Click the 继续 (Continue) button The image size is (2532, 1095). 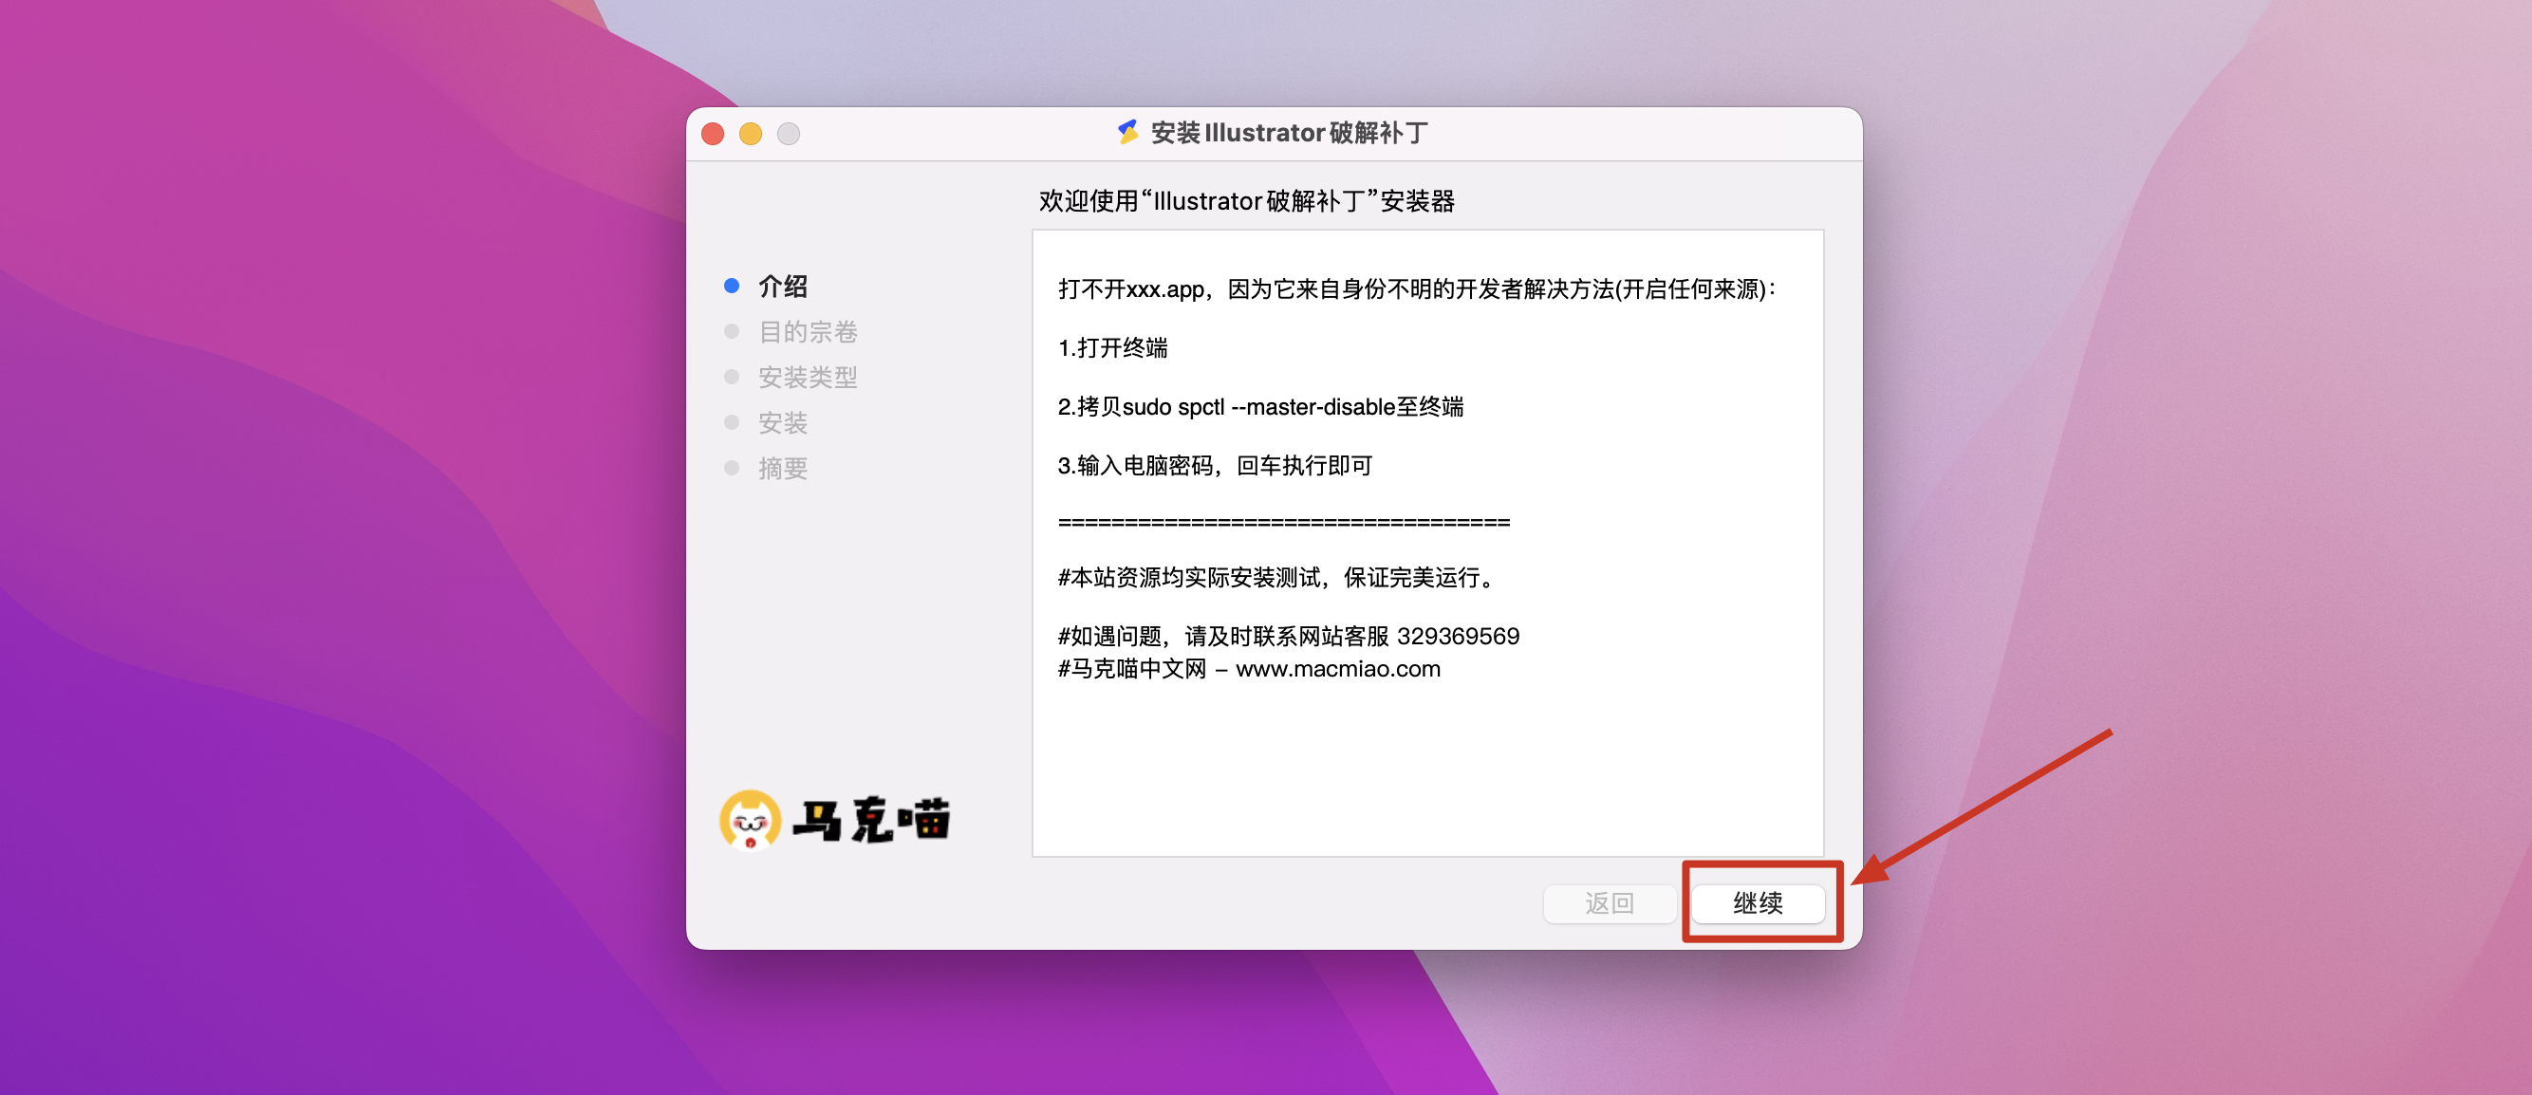[1757, 902]
